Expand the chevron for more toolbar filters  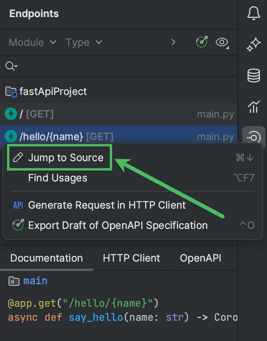click(x=173, y=42)
